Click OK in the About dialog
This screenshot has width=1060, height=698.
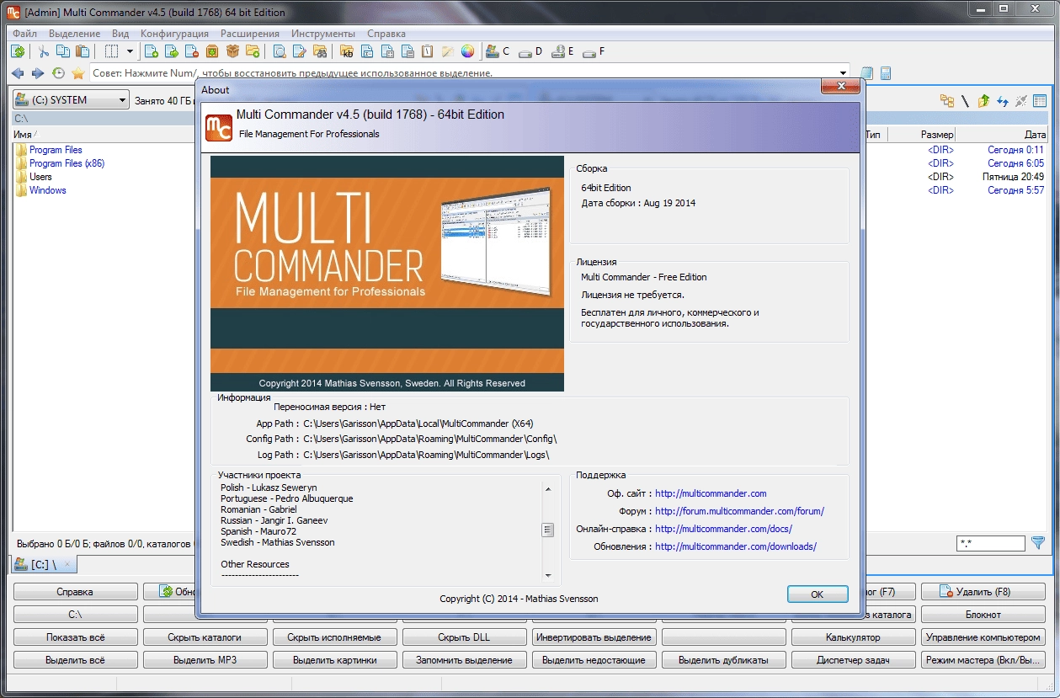[817, 594]
